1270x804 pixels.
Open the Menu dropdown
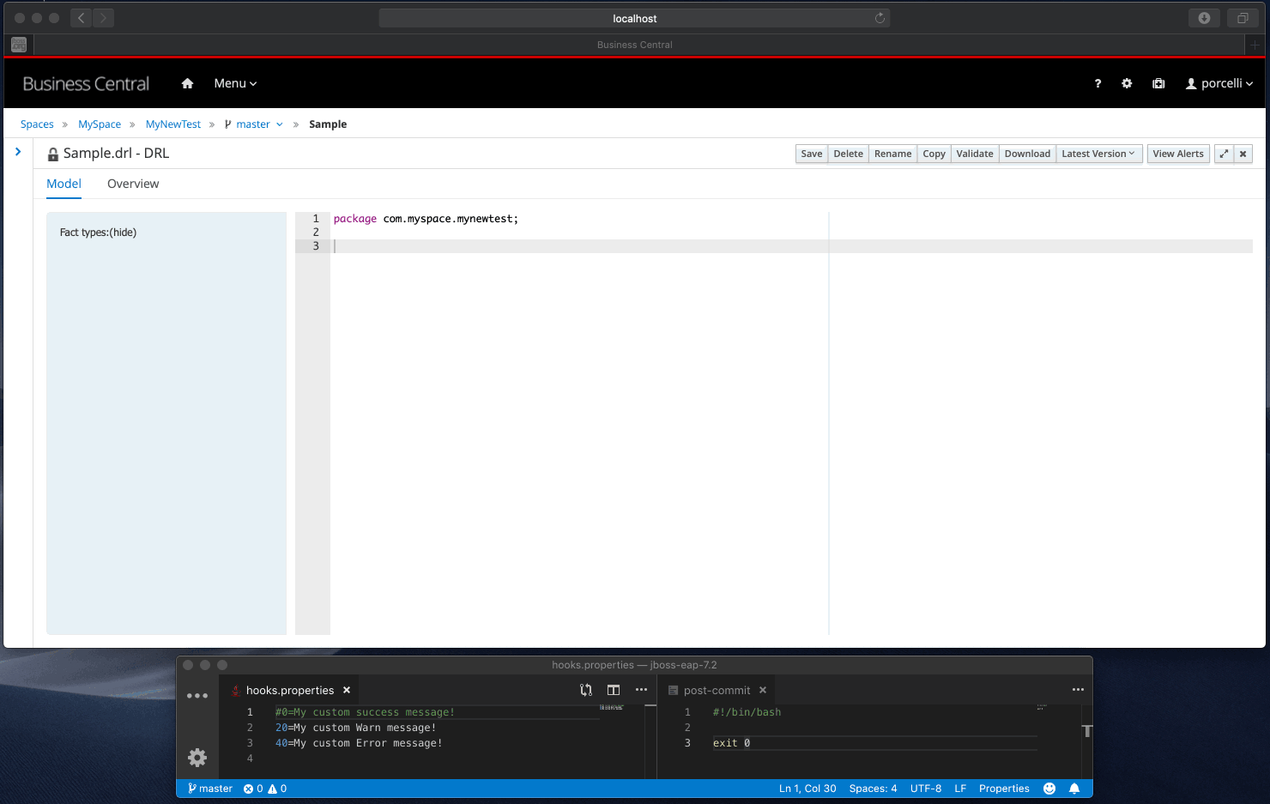pyautogui.click(x=235, y=83)
